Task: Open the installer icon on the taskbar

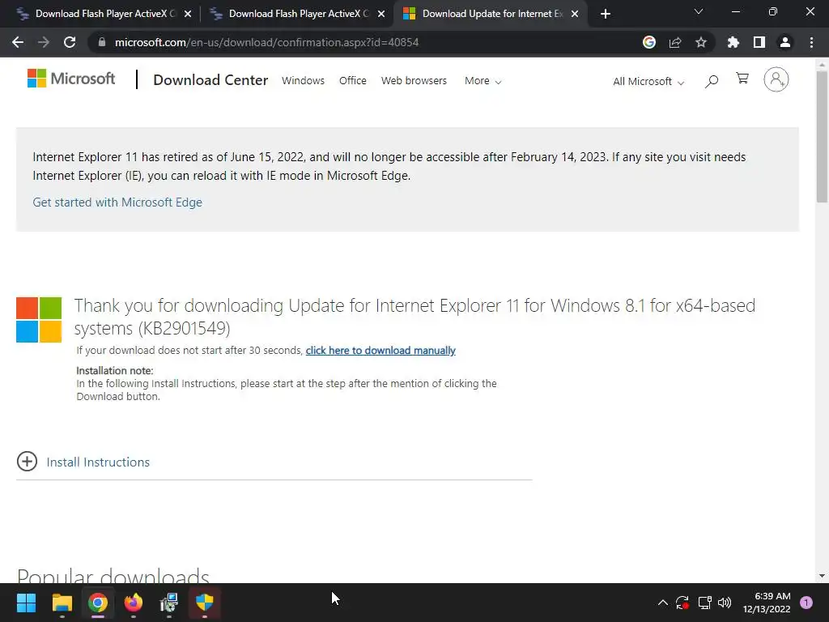Action: click(169, 603)
